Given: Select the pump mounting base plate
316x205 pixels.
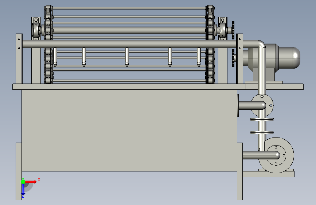Looking at the screenshot, I should pyautogui.click(x=269, y=174).
